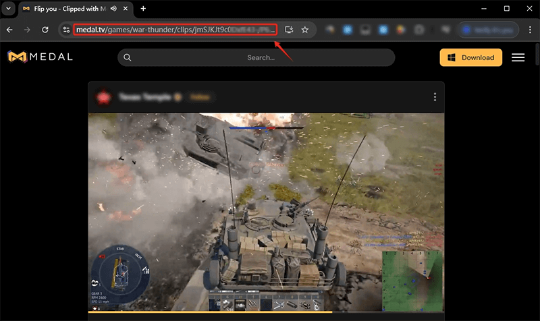The height and width of the screenshot is (321, 540).
Task: Open the clip's three-dot options menu
Action: point(435,97)
